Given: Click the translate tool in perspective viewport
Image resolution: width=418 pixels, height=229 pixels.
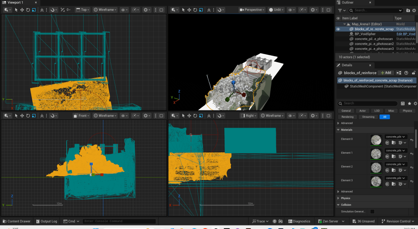Looking at the screenshot, I should pos(189,10).
